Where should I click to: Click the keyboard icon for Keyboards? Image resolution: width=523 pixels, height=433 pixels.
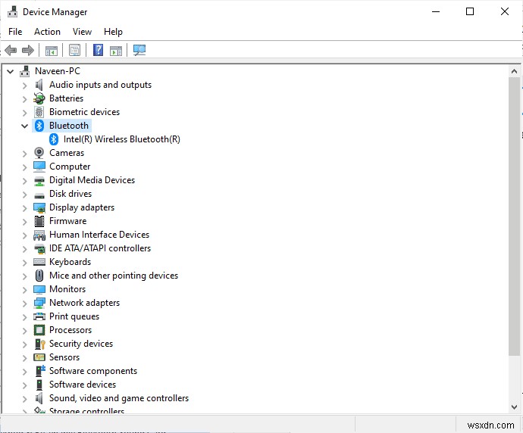click(39, 262)
